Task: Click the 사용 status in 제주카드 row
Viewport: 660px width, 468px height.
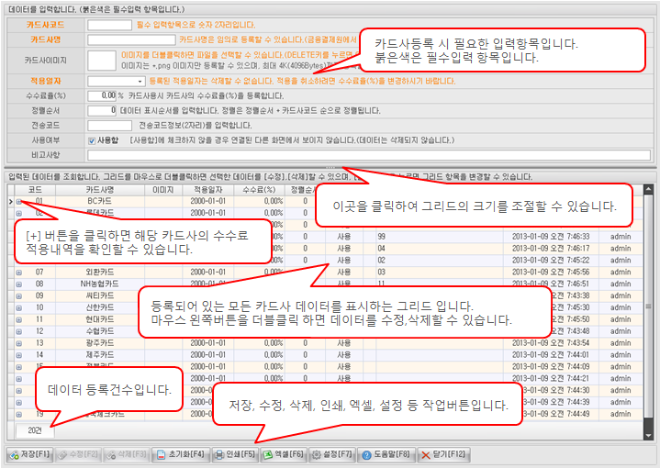Action: (344, 355)
